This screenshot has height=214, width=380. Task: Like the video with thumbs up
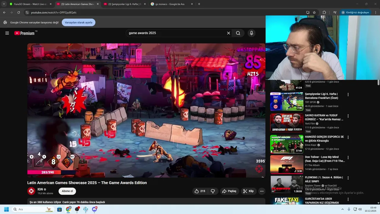[200, 191]
